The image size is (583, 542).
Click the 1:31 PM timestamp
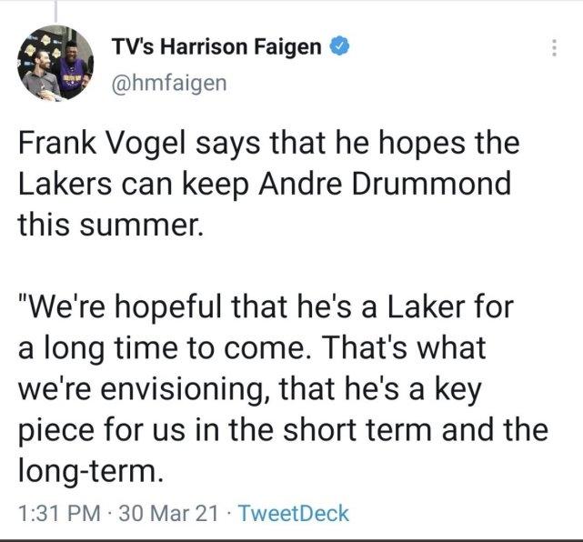[55, 513]
